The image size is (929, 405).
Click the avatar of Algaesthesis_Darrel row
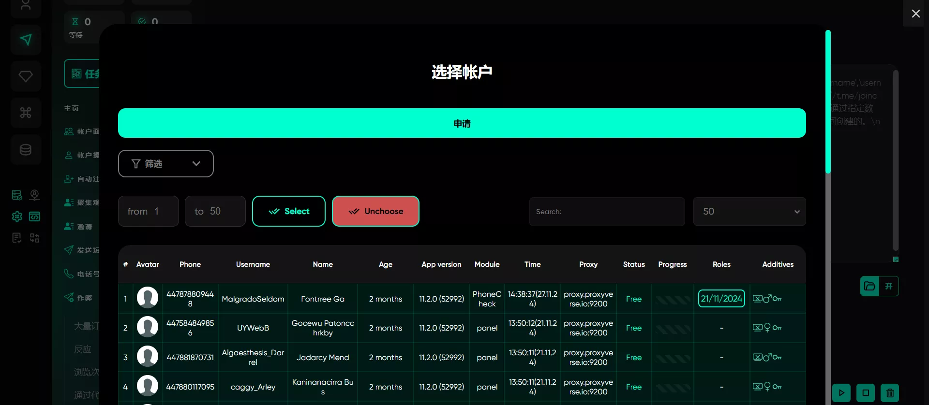tap(148, 357)
